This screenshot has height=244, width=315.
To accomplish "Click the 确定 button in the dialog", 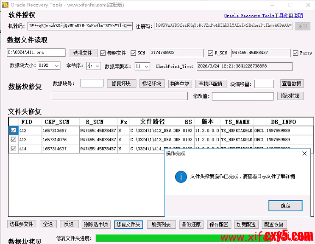I will 285,206.
